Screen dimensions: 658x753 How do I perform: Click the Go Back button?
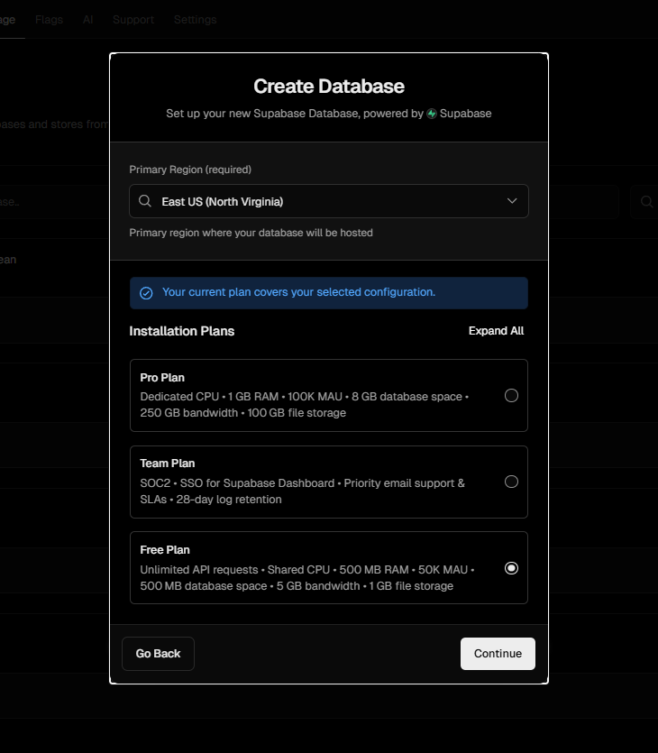[x=158, y=654]
